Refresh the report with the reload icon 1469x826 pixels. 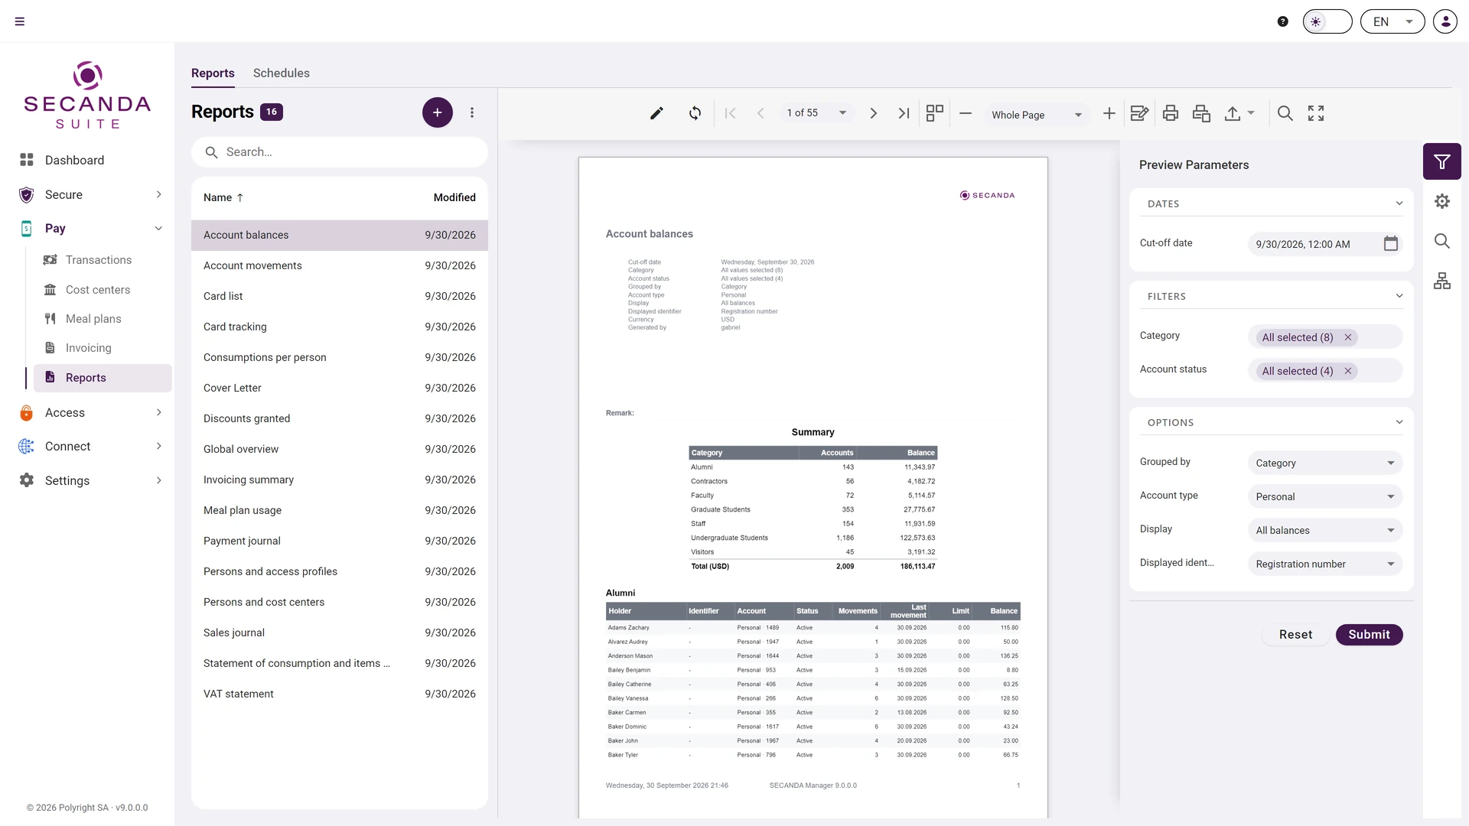point(695,113)
